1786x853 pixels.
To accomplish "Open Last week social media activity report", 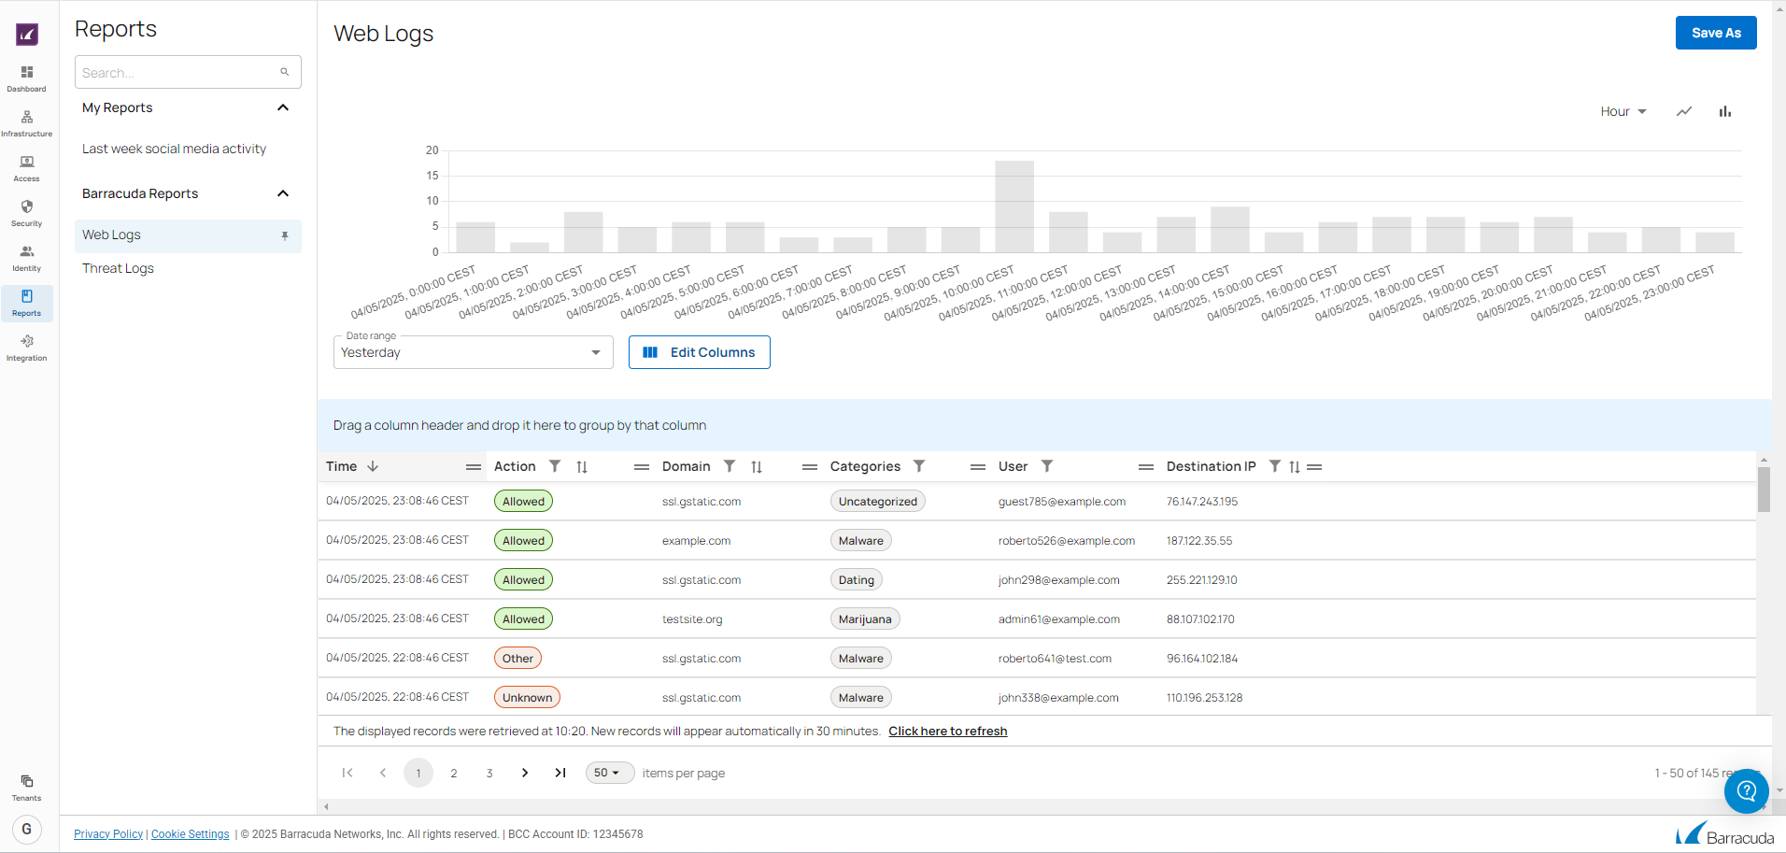I will click(x=174, y=149).
